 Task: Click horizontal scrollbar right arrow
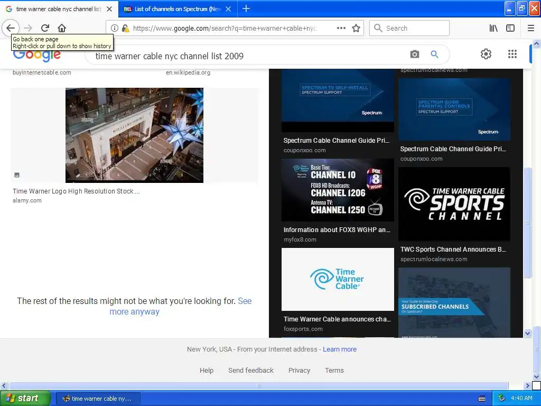point(528,385)
